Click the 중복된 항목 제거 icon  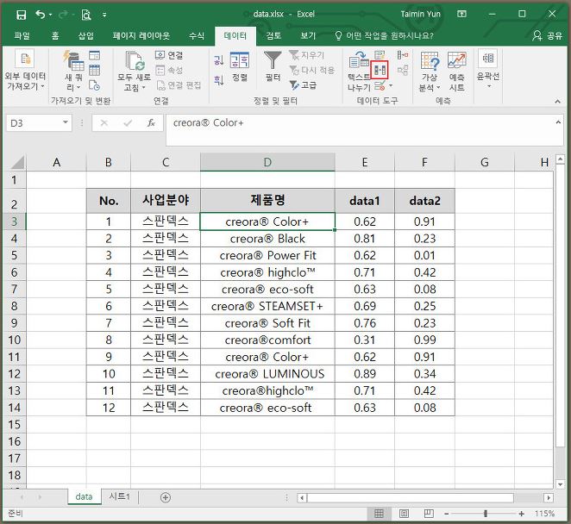[x=380, y=70]
